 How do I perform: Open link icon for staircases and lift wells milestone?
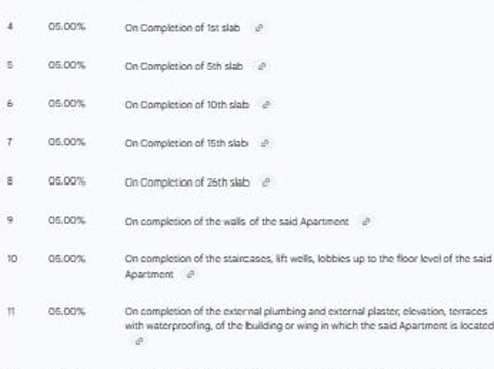(190, 273)
